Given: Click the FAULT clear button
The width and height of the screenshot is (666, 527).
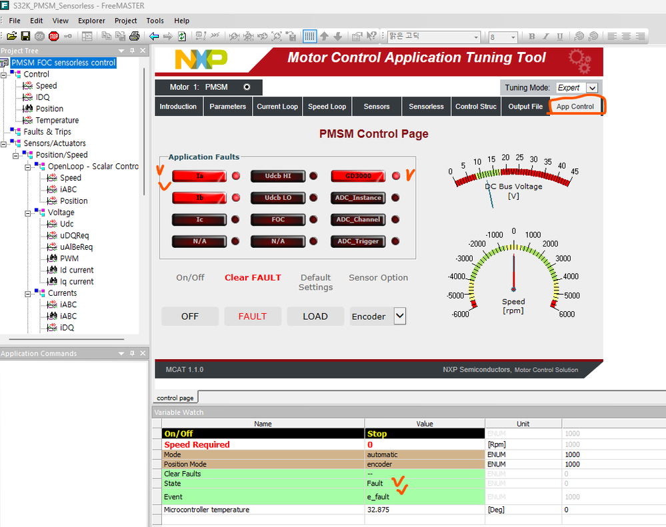Looking at the screenshot, I should (253, 316).
